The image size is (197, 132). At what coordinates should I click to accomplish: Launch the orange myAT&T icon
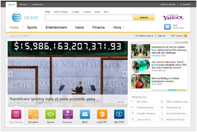click(x=102, y=114)
